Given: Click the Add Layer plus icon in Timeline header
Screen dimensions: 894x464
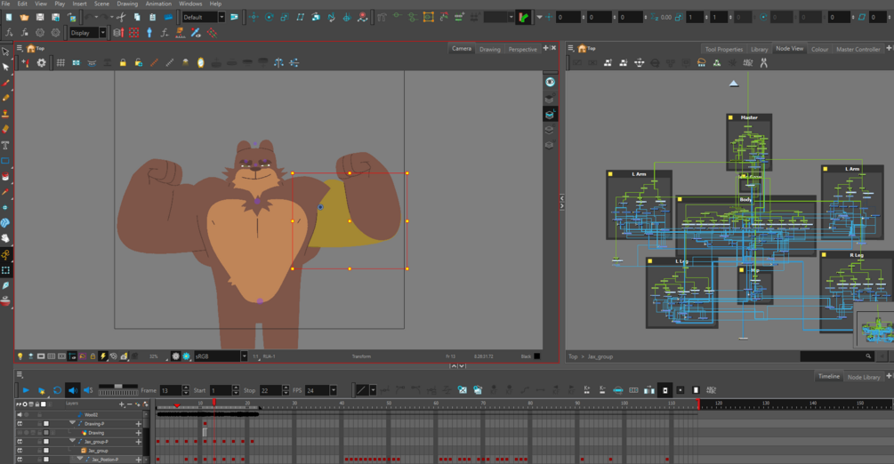Looking at the screenshot, I should click(122, 404).
